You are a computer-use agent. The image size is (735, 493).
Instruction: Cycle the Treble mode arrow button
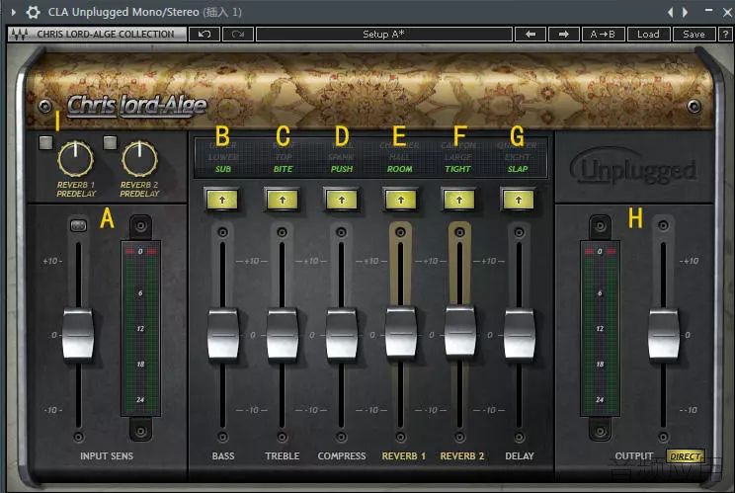pyautogui.click(x=282, y=201)
